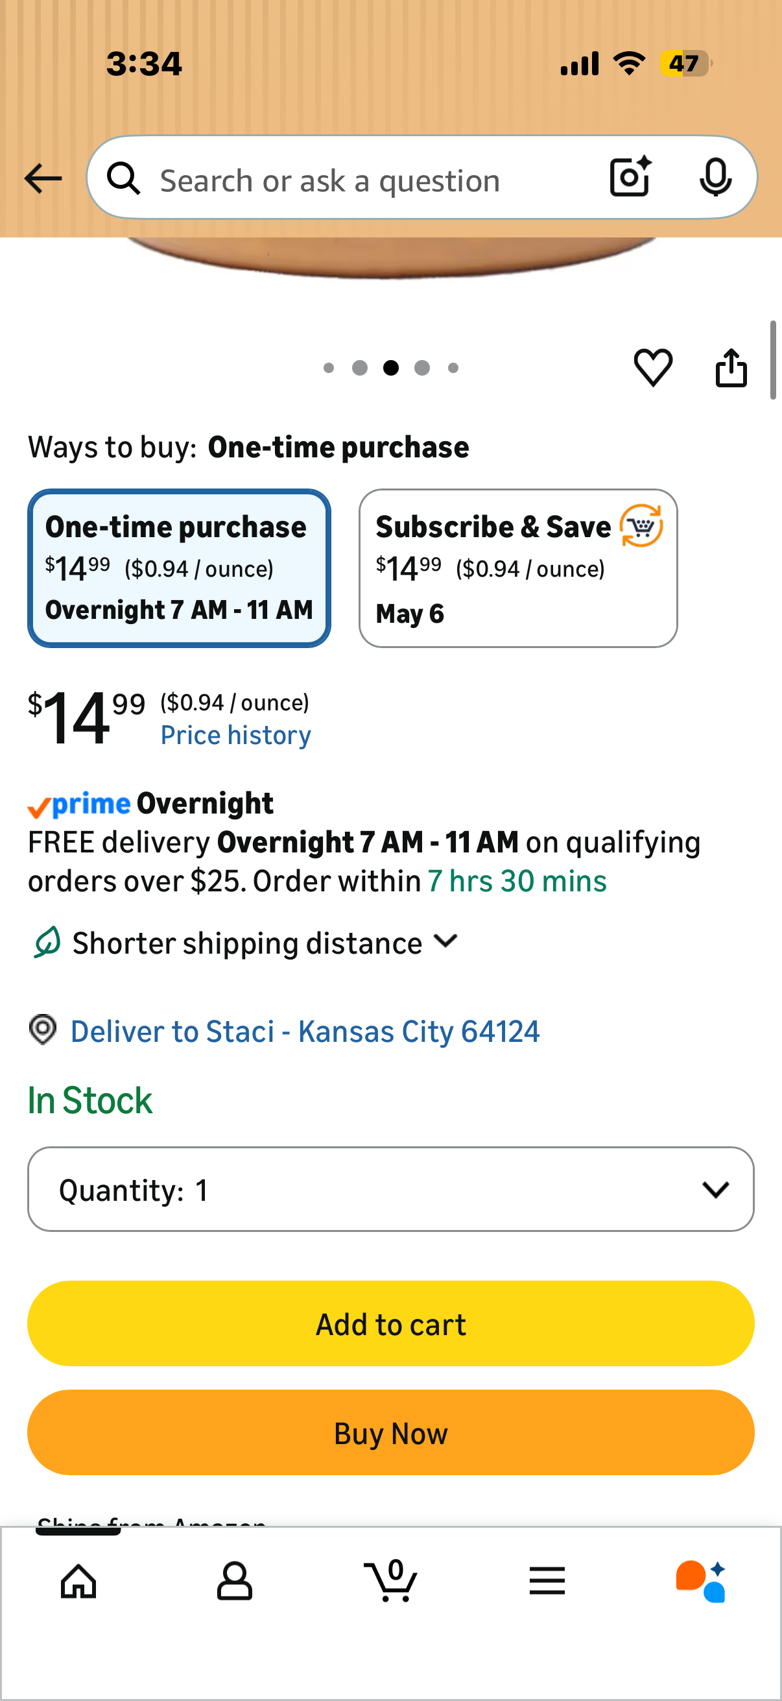Open Rufus AI assistant icon
This screenshot has width=782, height=1701.
pyautogui.click(x=701, y=1581)
